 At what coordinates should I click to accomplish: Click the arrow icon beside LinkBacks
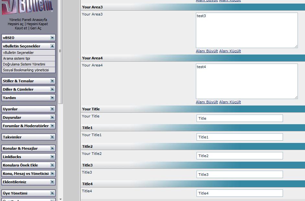coord(52,157)
